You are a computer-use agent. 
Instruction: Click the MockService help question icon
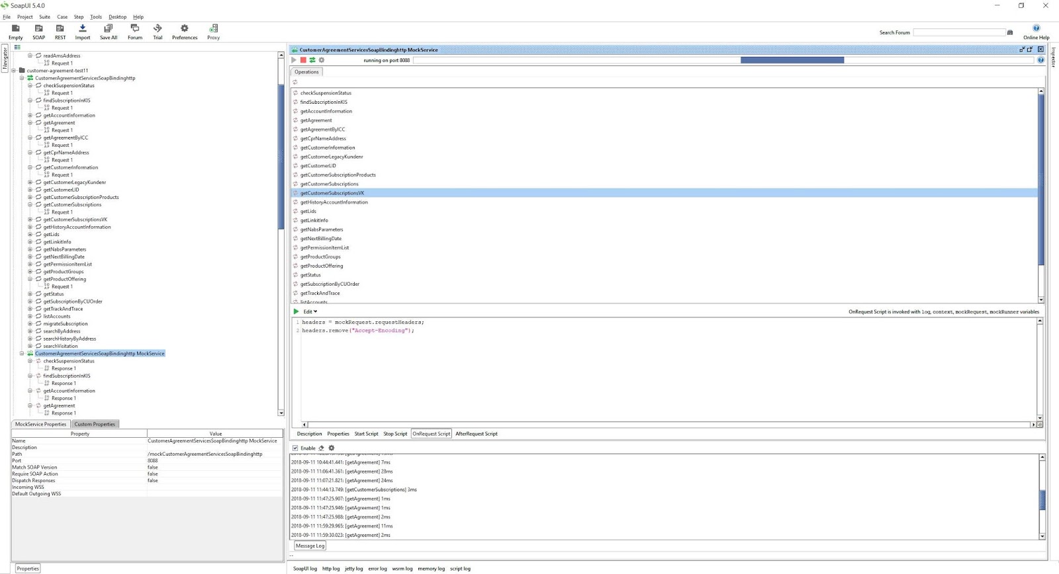coord(1040,60)
